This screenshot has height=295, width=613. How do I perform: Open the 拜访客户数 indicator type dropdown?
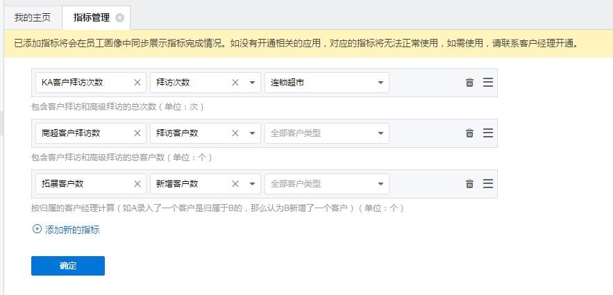point(251,133)
